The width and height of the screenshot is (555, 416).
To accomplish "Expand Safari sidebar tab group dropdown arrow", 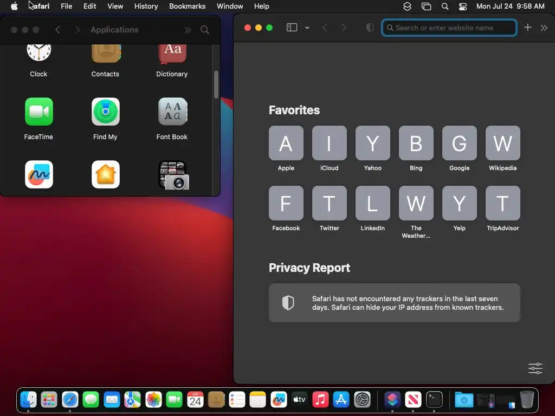I will point(307,28).
